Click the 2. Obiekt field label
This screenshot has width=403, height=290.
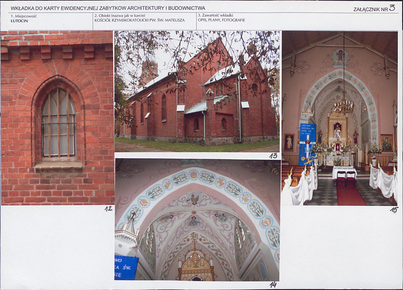point(120,16)
